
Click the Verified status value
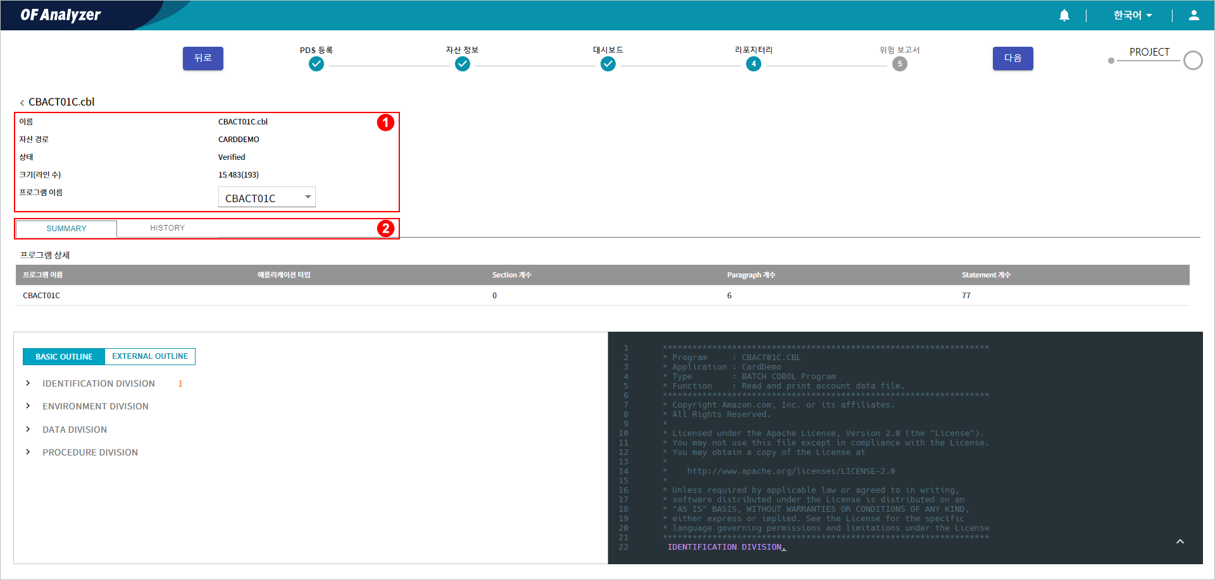pos(232,157)
